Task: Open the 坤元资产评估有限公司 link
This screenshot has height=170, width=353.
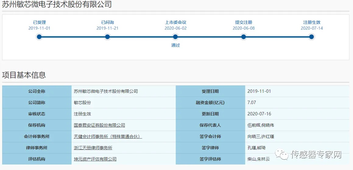Action: (95, 159)
